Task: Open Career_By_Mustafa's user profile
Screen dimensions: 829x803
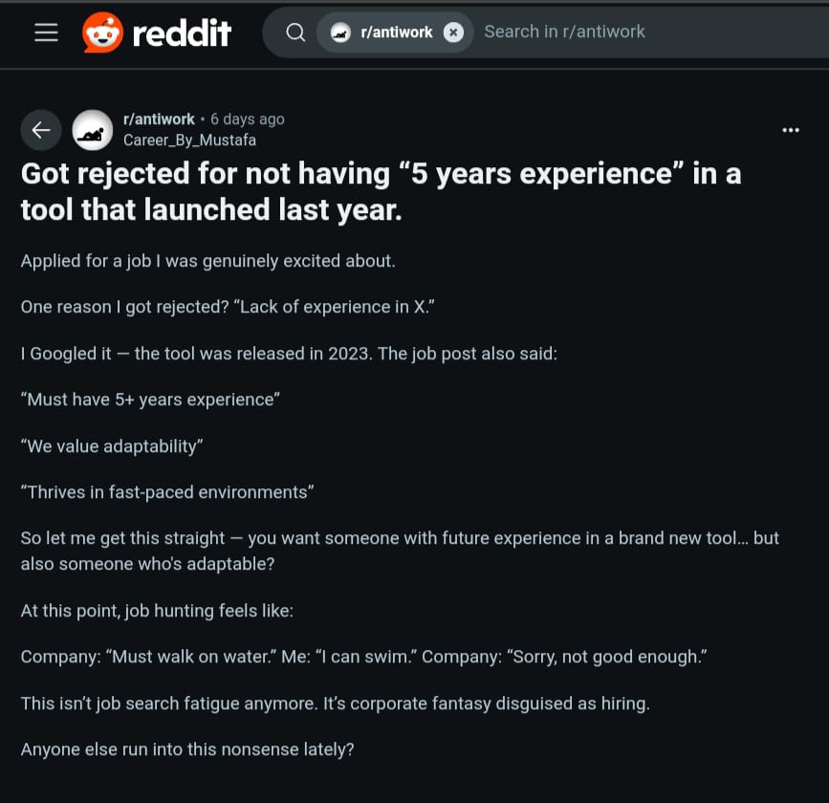Action: (189, 141)
